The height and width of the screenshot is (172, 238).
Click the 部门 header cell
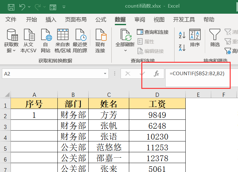[73, 104]
